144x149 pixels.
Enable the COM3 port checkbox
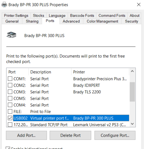click(10, 92)
